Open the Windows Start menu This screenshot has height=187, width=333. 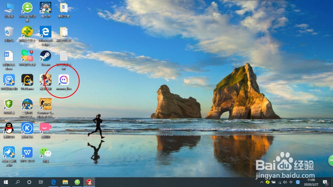coord(6,182)
